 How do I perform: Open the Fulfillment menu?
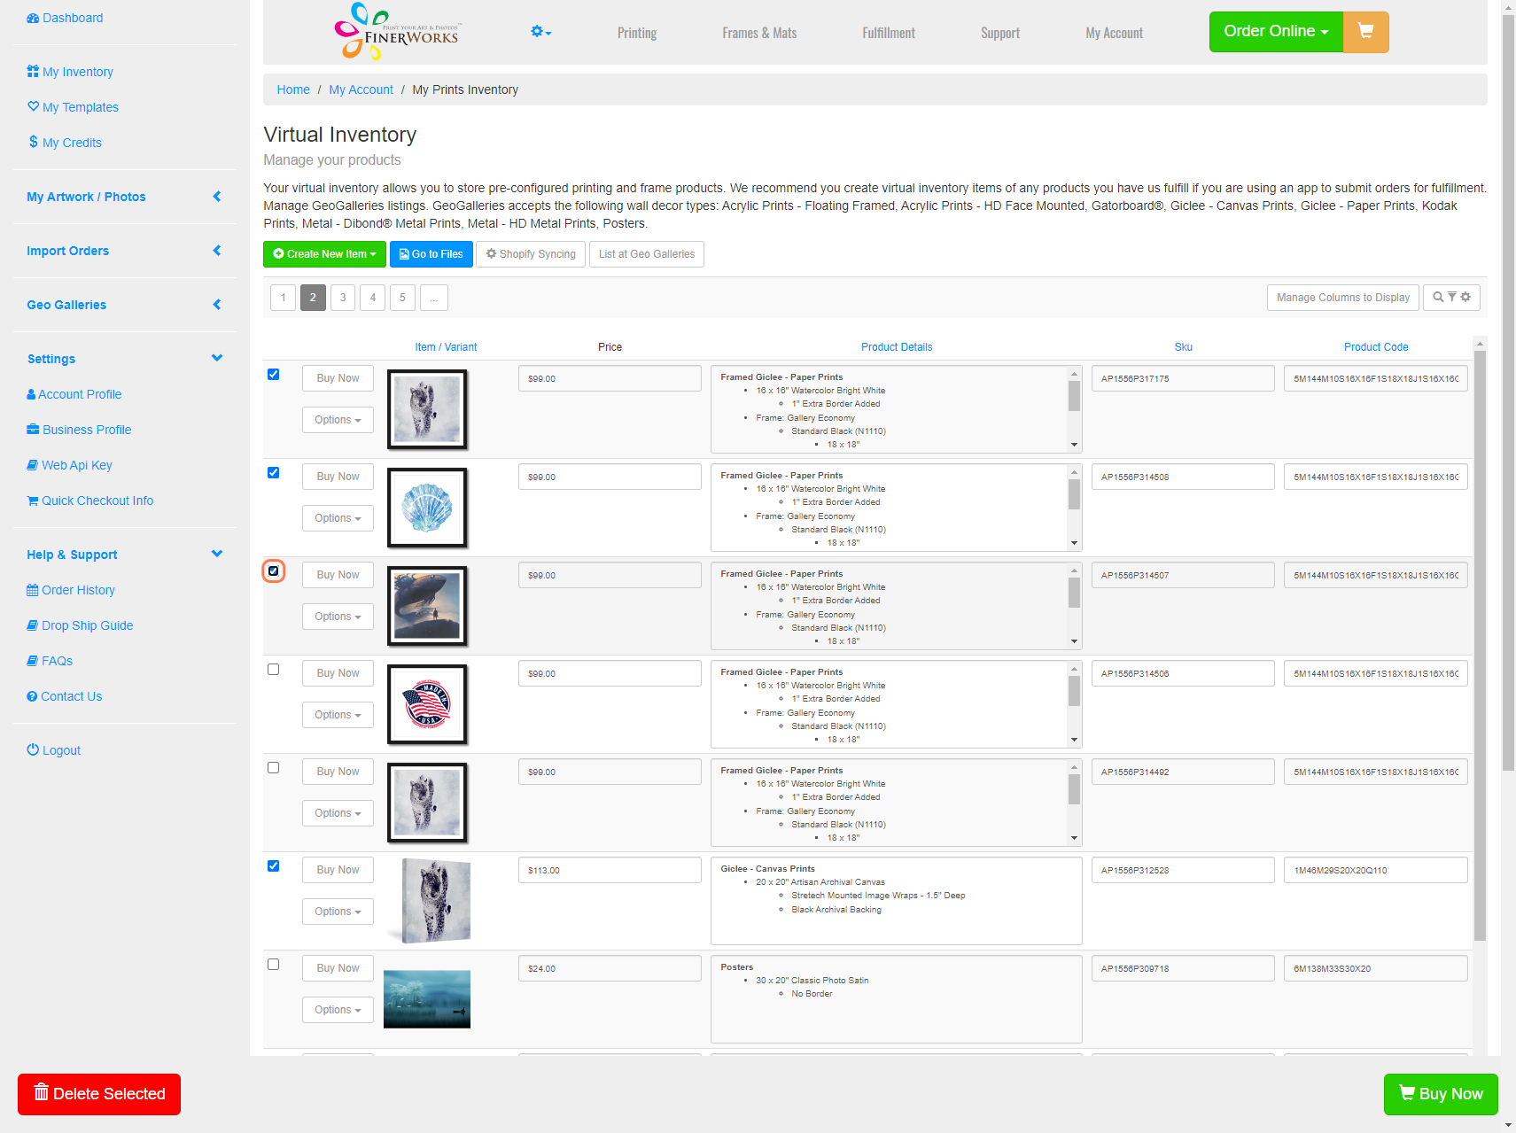point(889,33)
